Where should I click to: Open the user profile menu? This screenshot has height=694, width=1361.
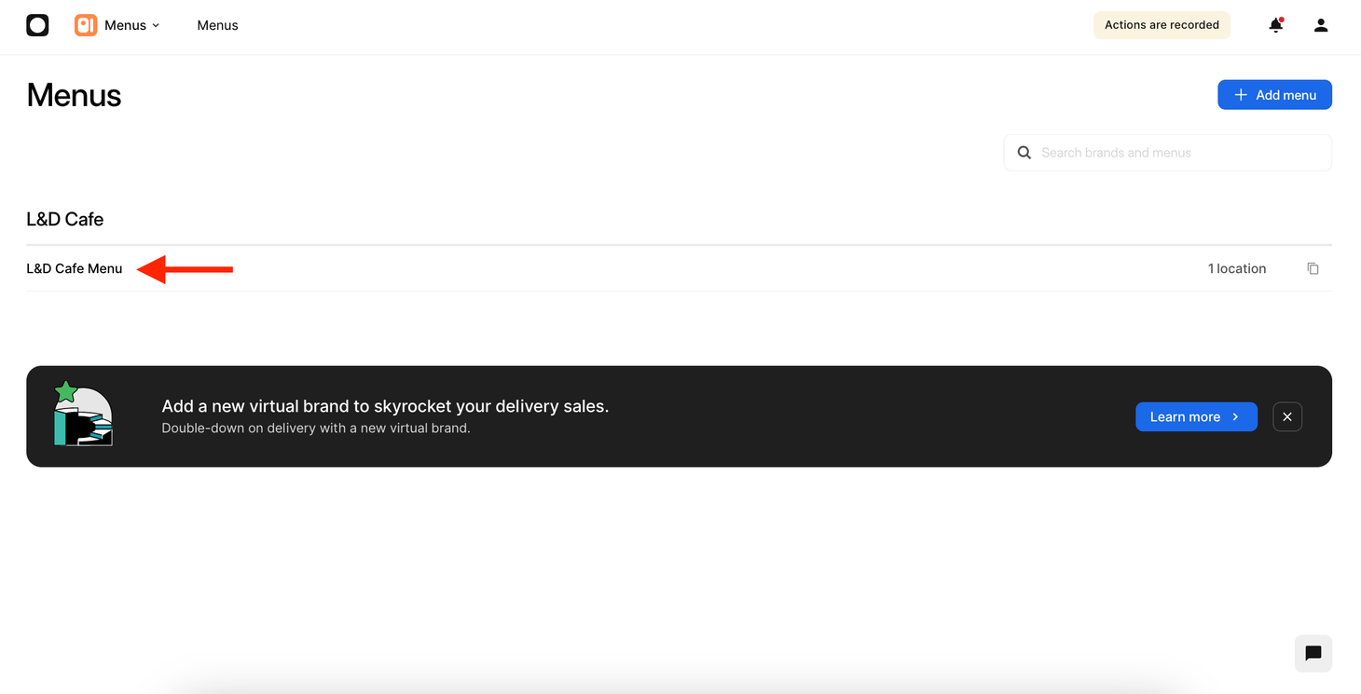[x=1320, y=25]
